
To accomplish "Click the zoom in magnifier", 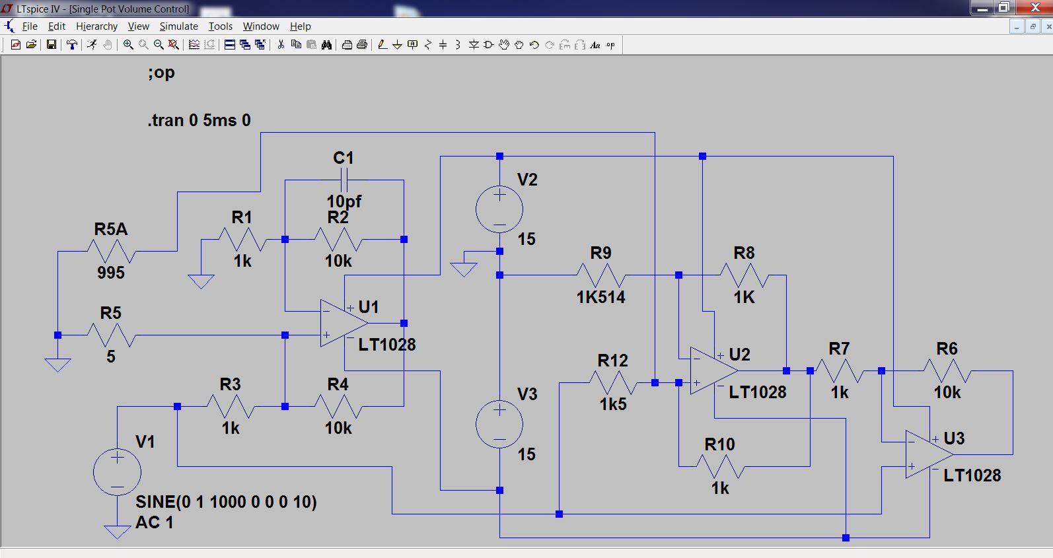I will point(128,45).
